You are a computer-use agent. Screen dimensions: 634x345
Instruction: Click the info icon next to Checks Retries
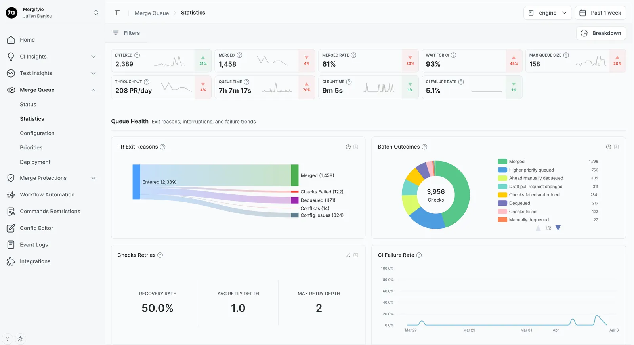(x=160, y=255)
